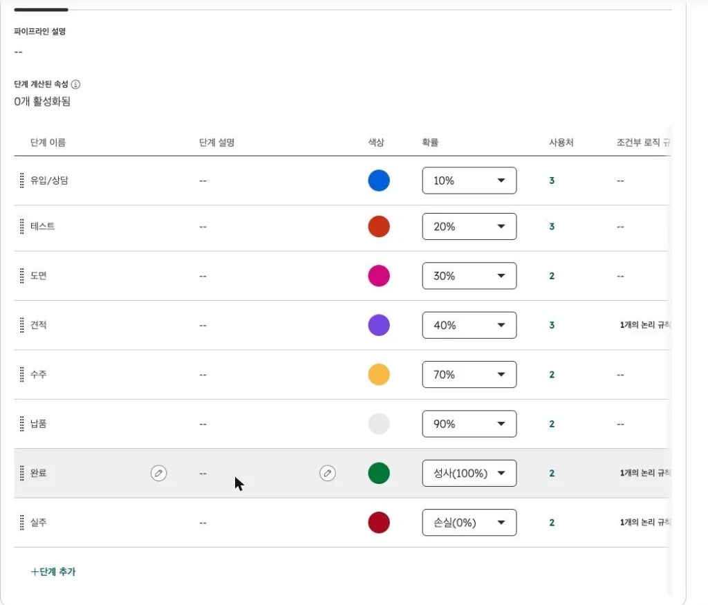Select the stage name 납품
This screenshot has width=708, height=605.
[x=39, y=424]
